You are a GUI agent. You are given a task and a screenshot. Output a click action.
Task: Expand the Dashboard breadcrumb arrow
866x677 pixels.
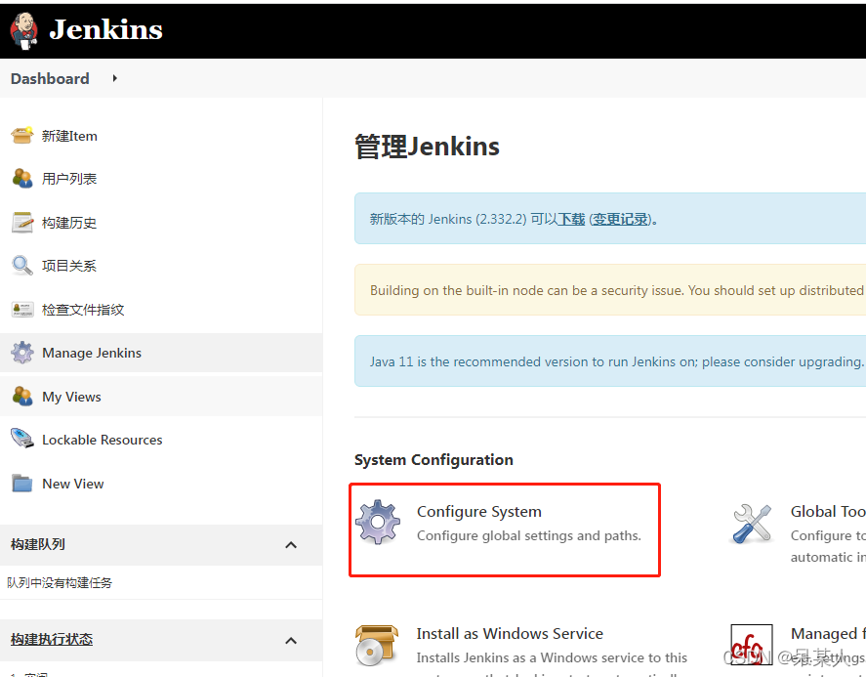point(113,78)
